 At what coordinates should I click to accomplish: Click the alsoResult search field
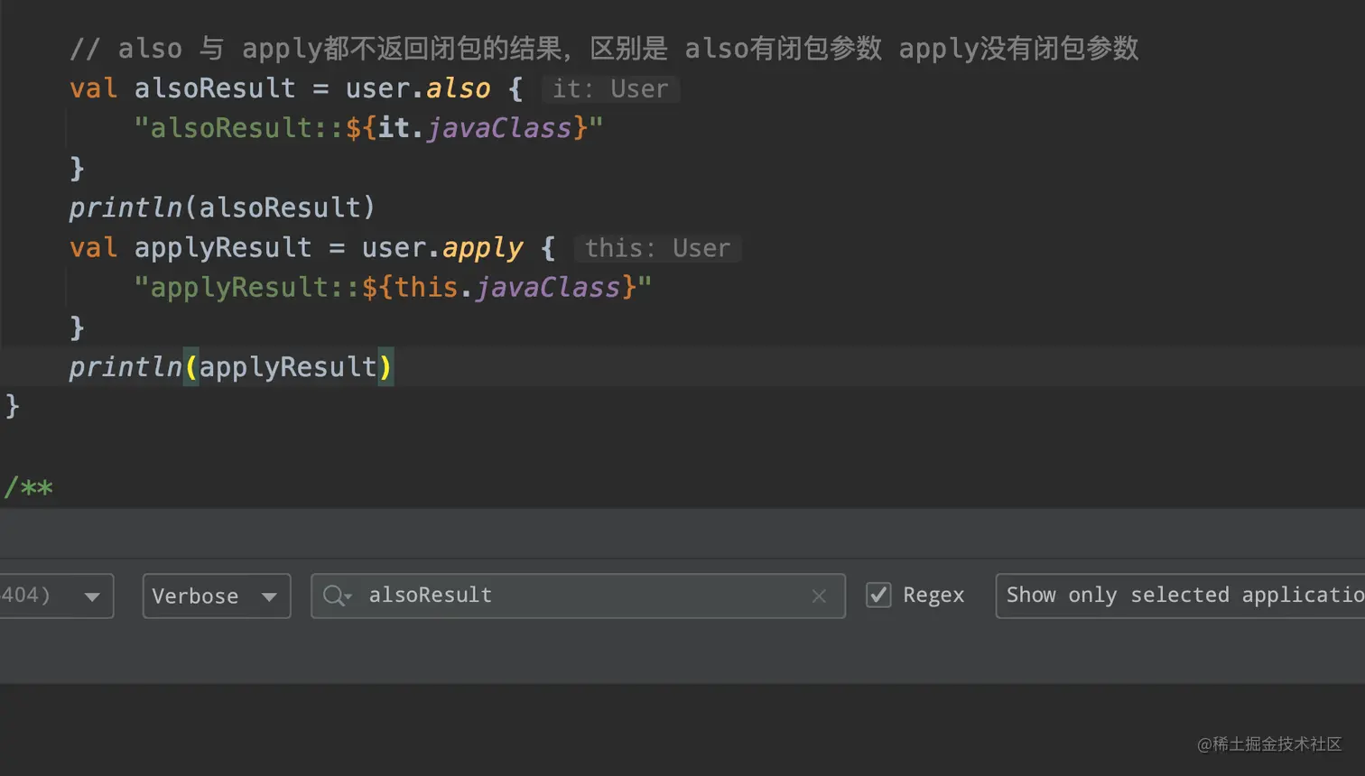tap(578, 596)
